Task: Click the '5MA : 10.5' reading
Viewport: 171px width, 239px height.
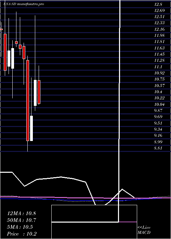Action: pos(20,227)
